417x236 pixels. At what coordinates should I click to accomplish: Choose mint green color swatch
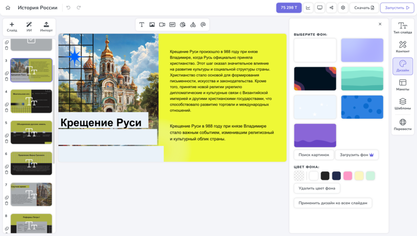[370, 176]
